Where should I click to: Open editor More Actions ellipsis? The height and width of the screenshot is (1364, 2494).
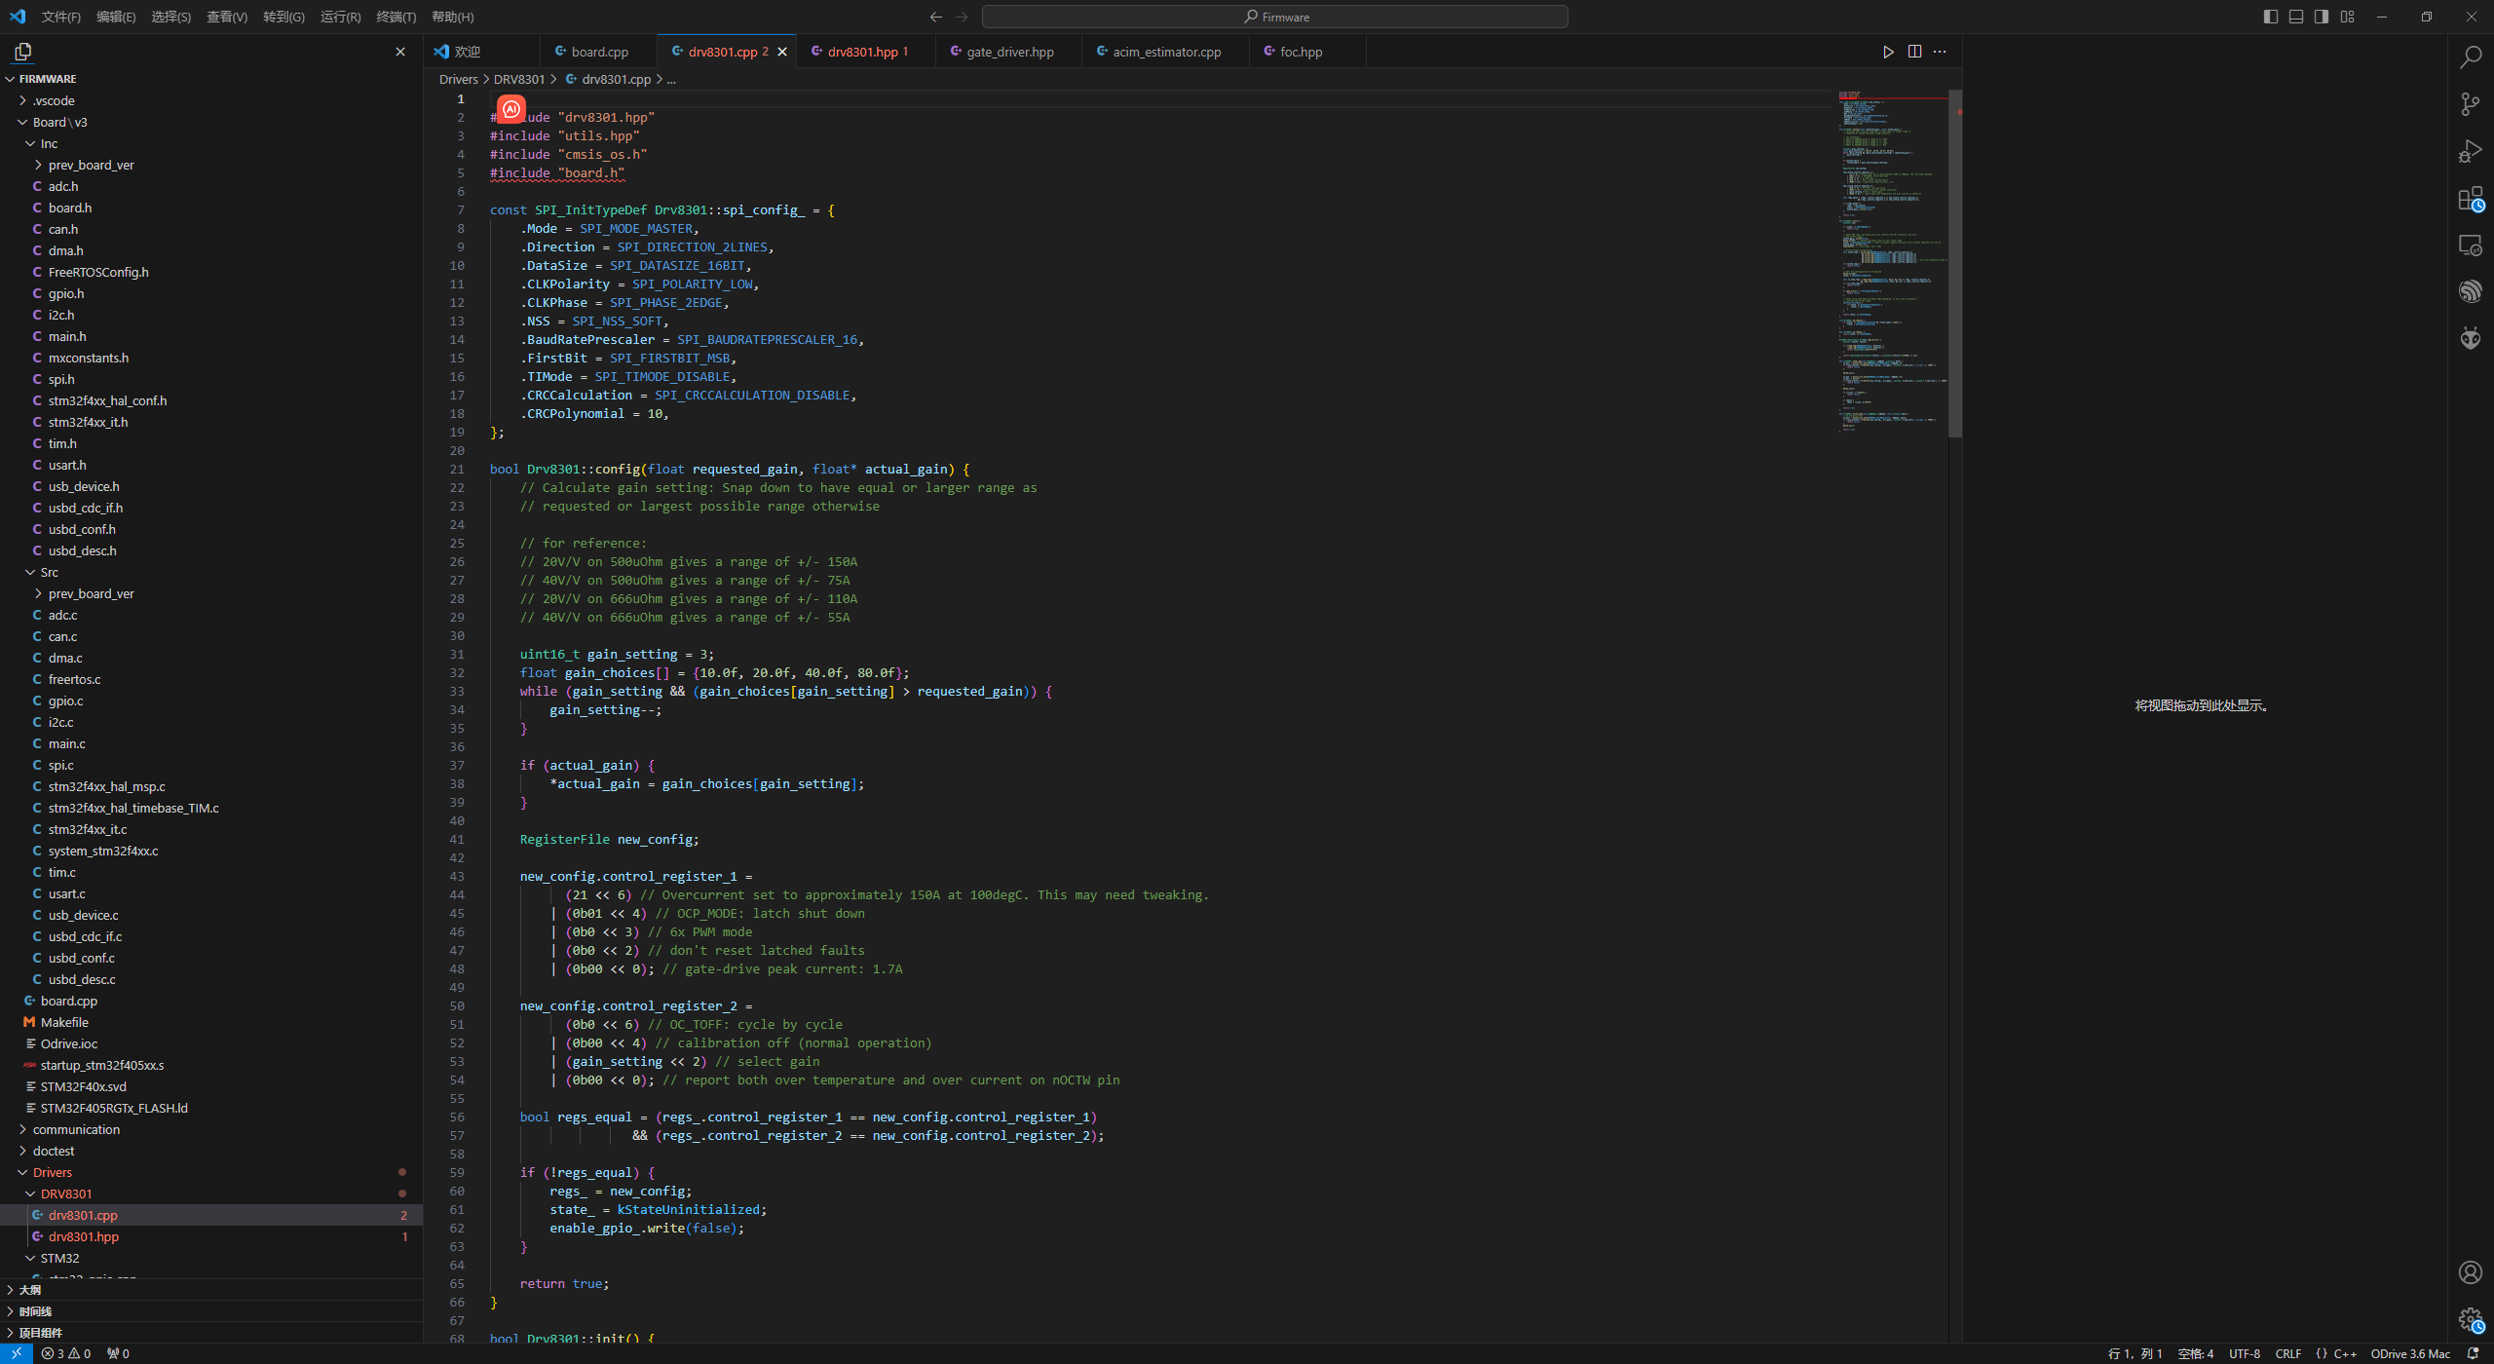(1940, 52)
